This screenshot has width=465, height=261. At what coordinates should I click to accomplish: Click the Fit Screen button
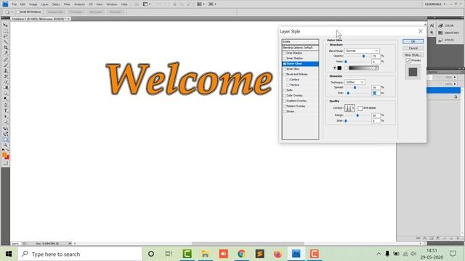[x=76, y=12]
